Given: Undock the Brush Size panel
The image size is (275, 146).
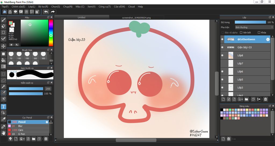Looking at the screenshot, I should (x=48, y=50).
